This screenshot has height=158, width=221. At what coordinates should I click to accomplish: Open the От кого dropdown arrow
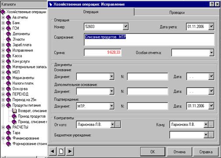tap(113, 125)
